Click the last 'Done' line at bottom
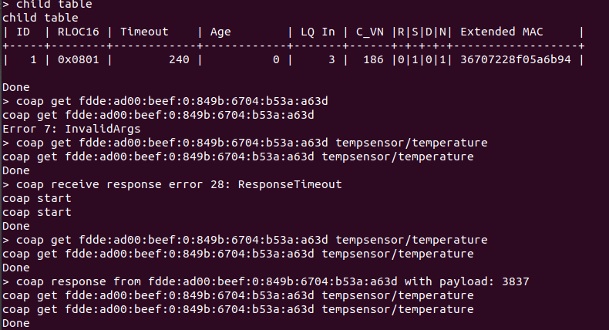This screenshot has height=330, width=609. pyautogui.click(x=16, y=323)
